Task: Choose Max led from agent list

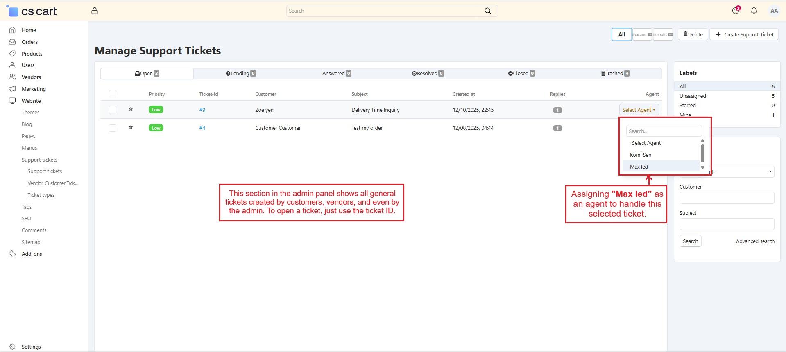Action: [x=639, y=167]
